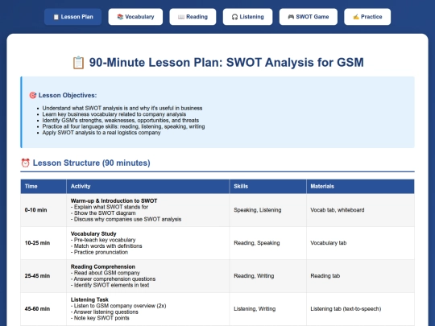Click the Time column header

(x=43, y=186)
